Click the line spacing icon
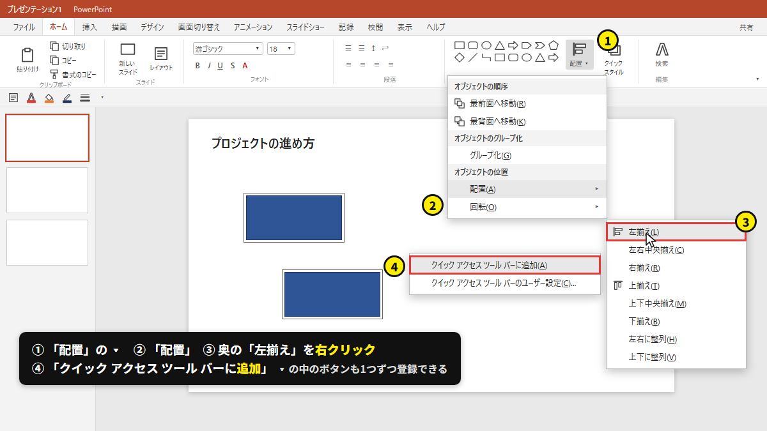This screenshot has height=431, width=767. click(373, 48)
